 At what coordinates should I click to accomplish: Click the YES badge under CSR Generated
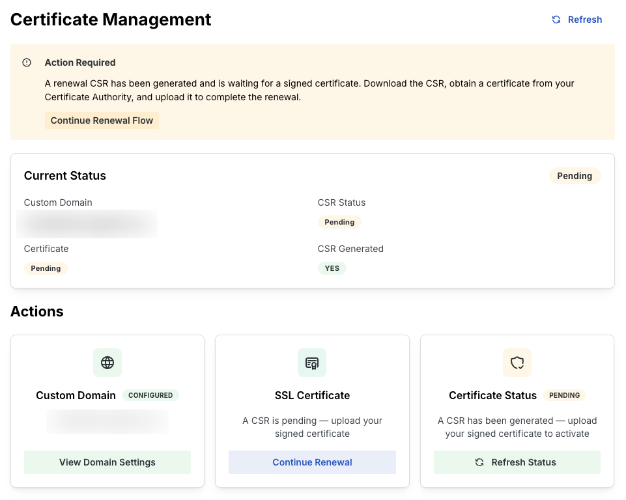tap(332, 269)
